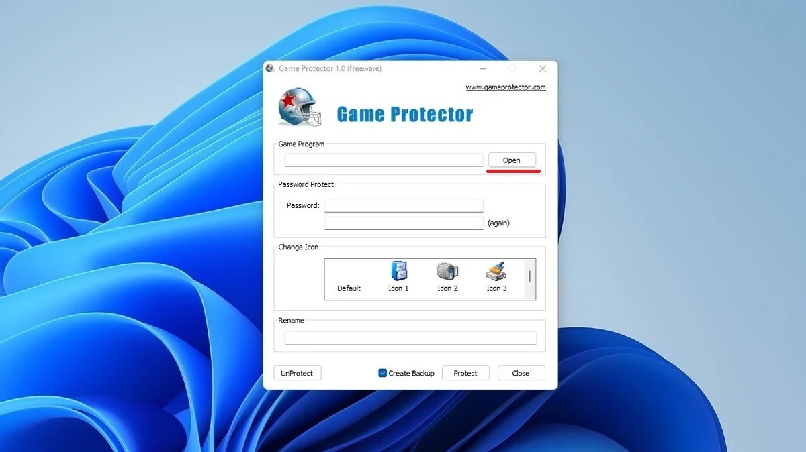Focus the first Password field
Image resolution: width=806 pixels, height=452 pixels.
click(x=404, y=205)
